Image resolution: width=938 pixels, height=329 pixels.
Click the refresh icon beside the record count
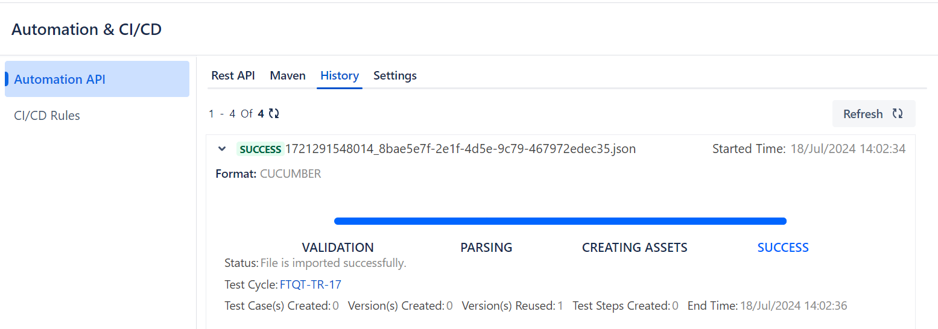(274, 113)
